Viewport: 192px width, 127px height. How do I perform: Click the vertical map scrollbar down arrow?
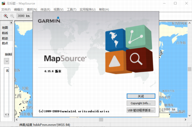(x=190, y=116)
